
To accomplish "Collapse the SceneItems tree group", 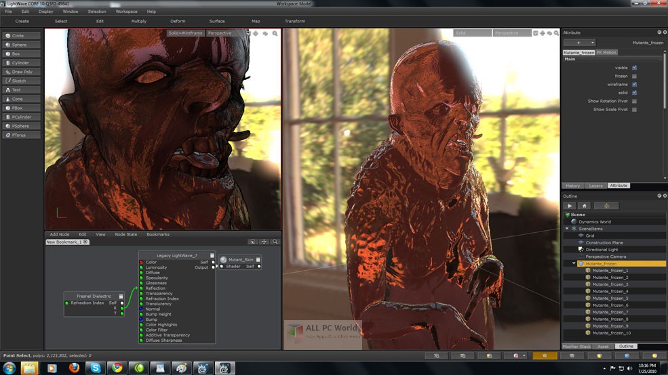I will (567, 229).
